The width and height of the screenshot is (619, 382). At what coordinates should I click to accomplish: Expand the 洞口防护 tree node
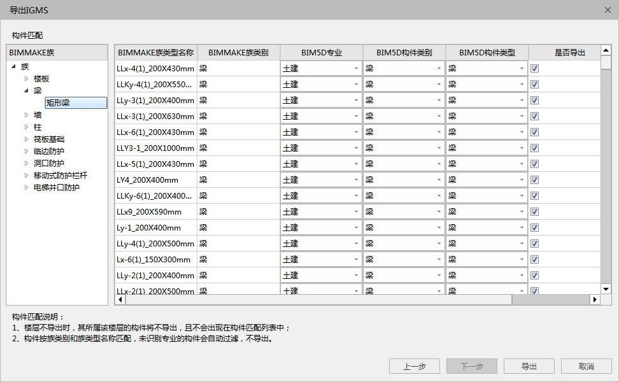[27, 163]
